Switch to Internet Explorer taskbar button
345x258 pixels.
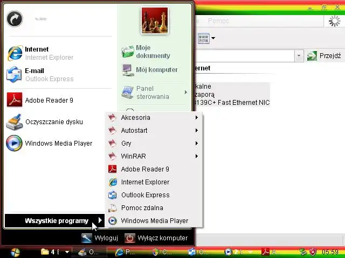[x=126, y=252]
